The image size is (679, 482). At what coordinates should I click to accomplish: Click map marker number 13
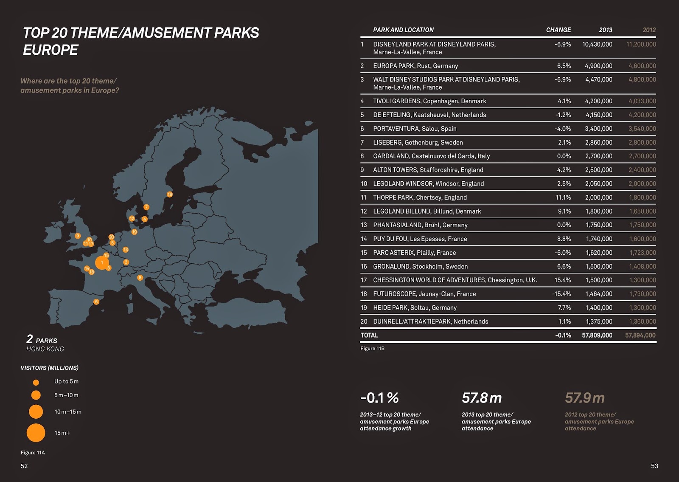[x=126, y=250]
